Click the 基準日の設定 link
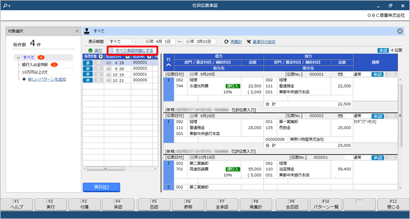410x219 pixels. tap(264, 42)
